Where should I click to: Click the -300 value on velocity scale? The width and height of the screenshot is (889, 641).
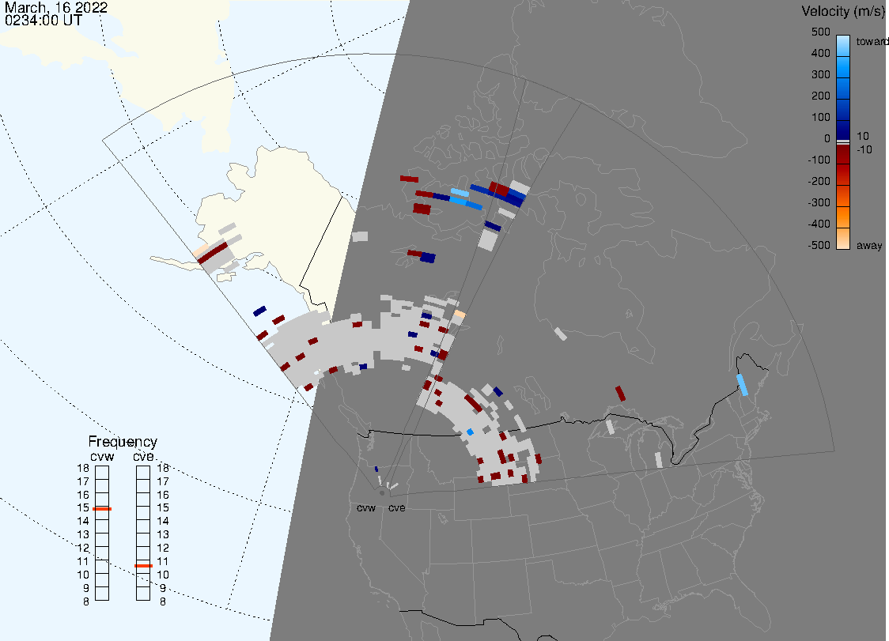tap(819, 203)
